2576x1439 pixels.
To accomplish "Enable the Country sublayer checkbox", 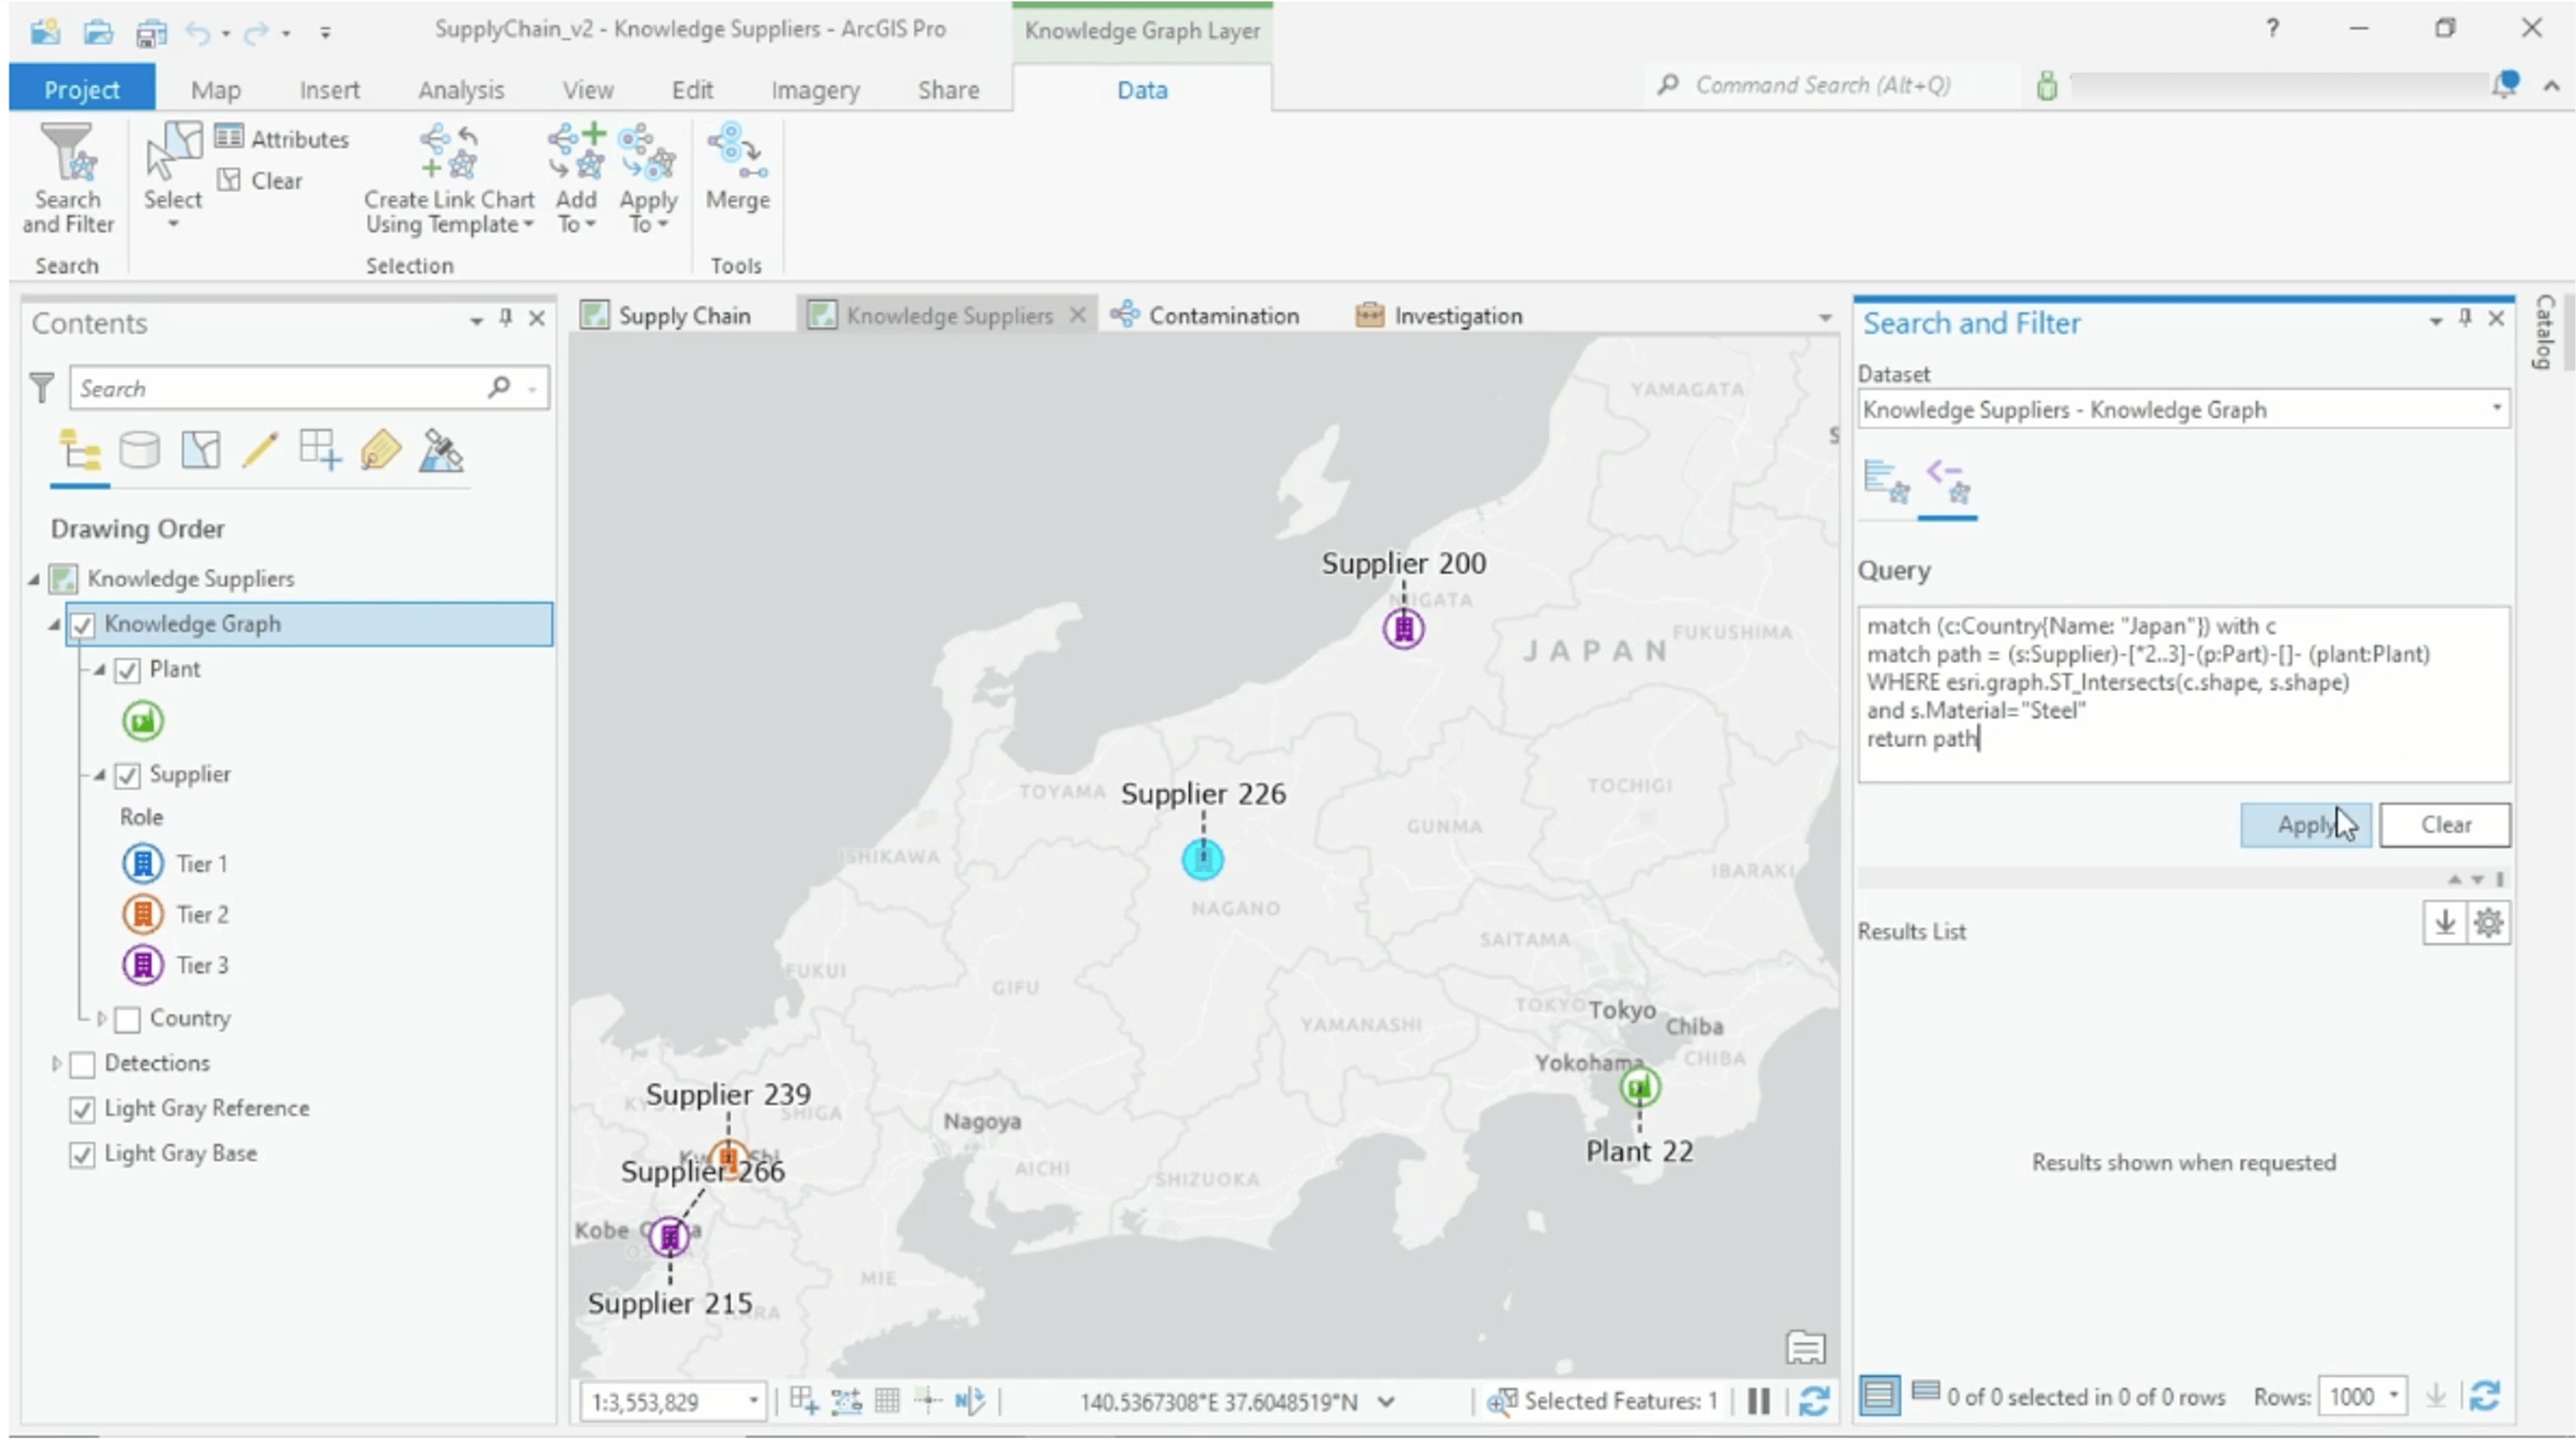I will [127, 1018].
